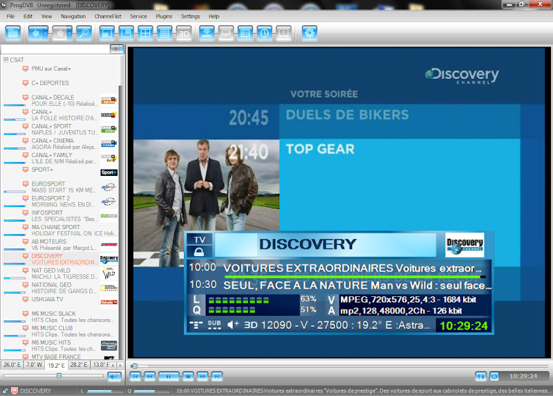Open the program guide list icon
553x396 pixels.
tap(245, 33)
